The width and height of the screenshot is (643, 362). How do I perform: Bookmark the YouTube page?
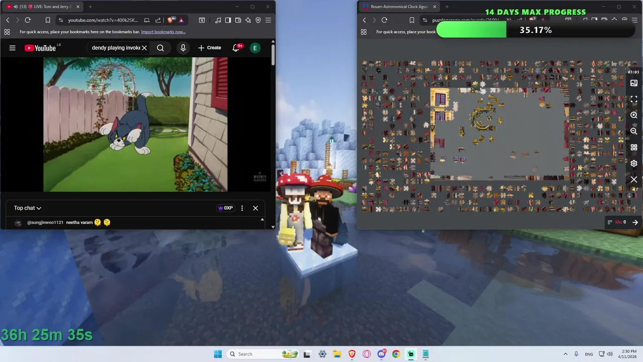pyautogui.click(x=48, y=20)
